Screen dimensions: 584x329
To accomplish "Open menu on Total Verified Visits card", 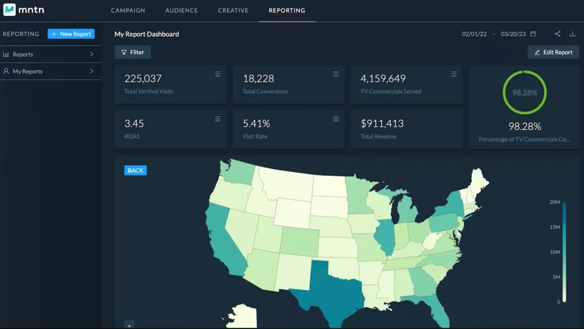I will coord(218,74).
